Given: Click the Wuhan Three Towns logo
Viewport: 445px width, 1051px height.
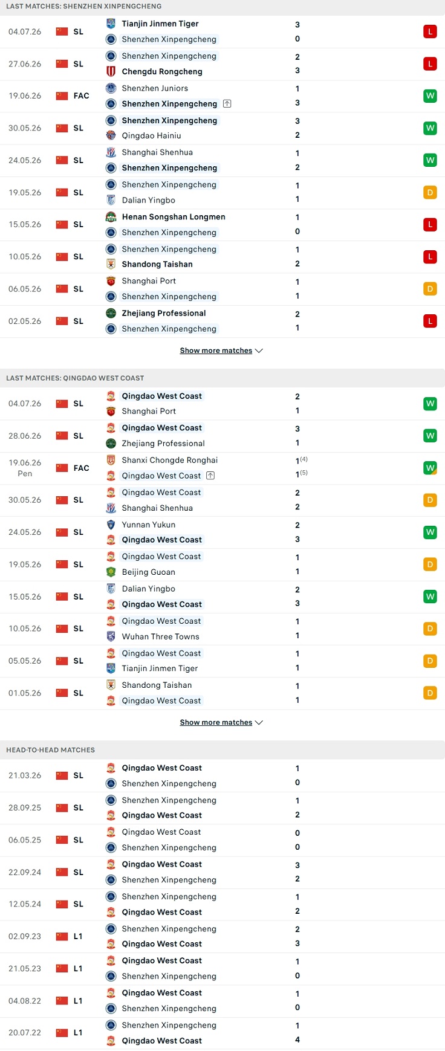Looking at the screenshot, I should click(111, 636).
